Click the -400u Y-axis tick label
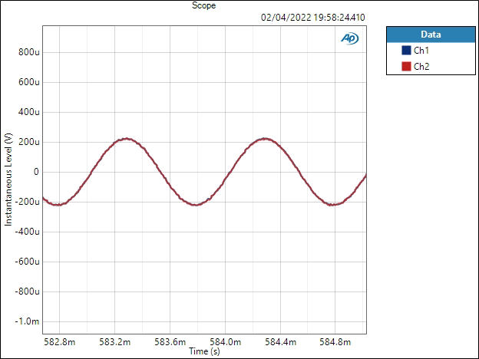The height and width of the screenshot is (359, 479). point(27,232)
